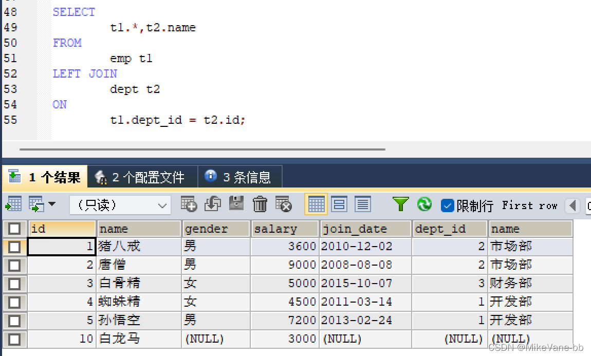Click the save changes floppy icon
The height and width of the screenshot is (356, 591).
(x=236, y=203)
